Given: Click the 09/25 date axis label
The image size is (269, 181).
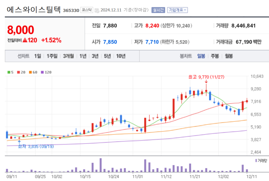Looking at the screenshot, I should tap(40, 176).
